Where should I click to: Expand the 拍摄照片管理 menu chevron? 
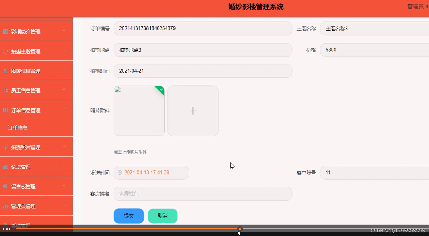click(64, 146)
